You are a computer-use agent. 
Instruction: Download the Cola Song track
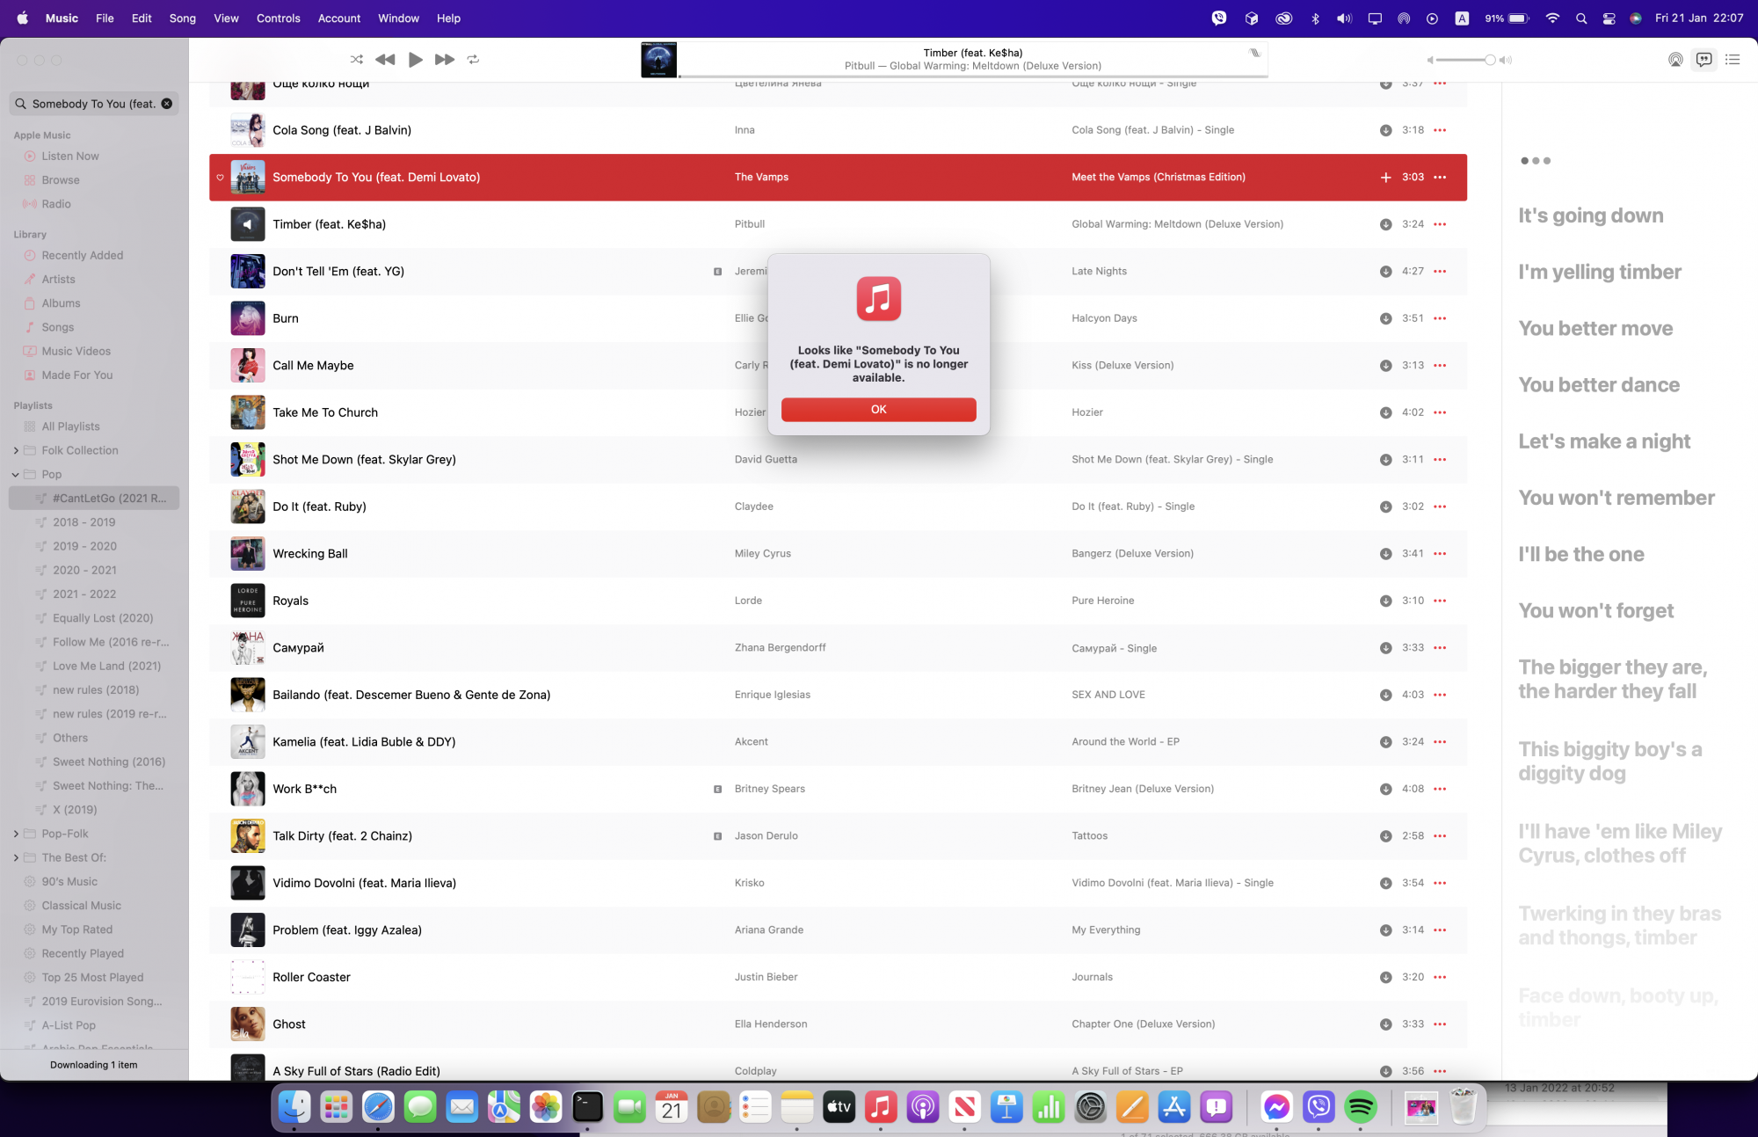[1385, 130]
